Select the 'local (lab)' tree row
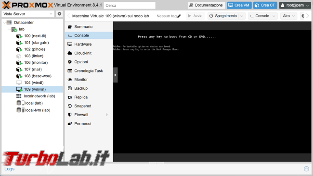Image resolution: width=313 pixels, height=176 pixels. (32, 103)
